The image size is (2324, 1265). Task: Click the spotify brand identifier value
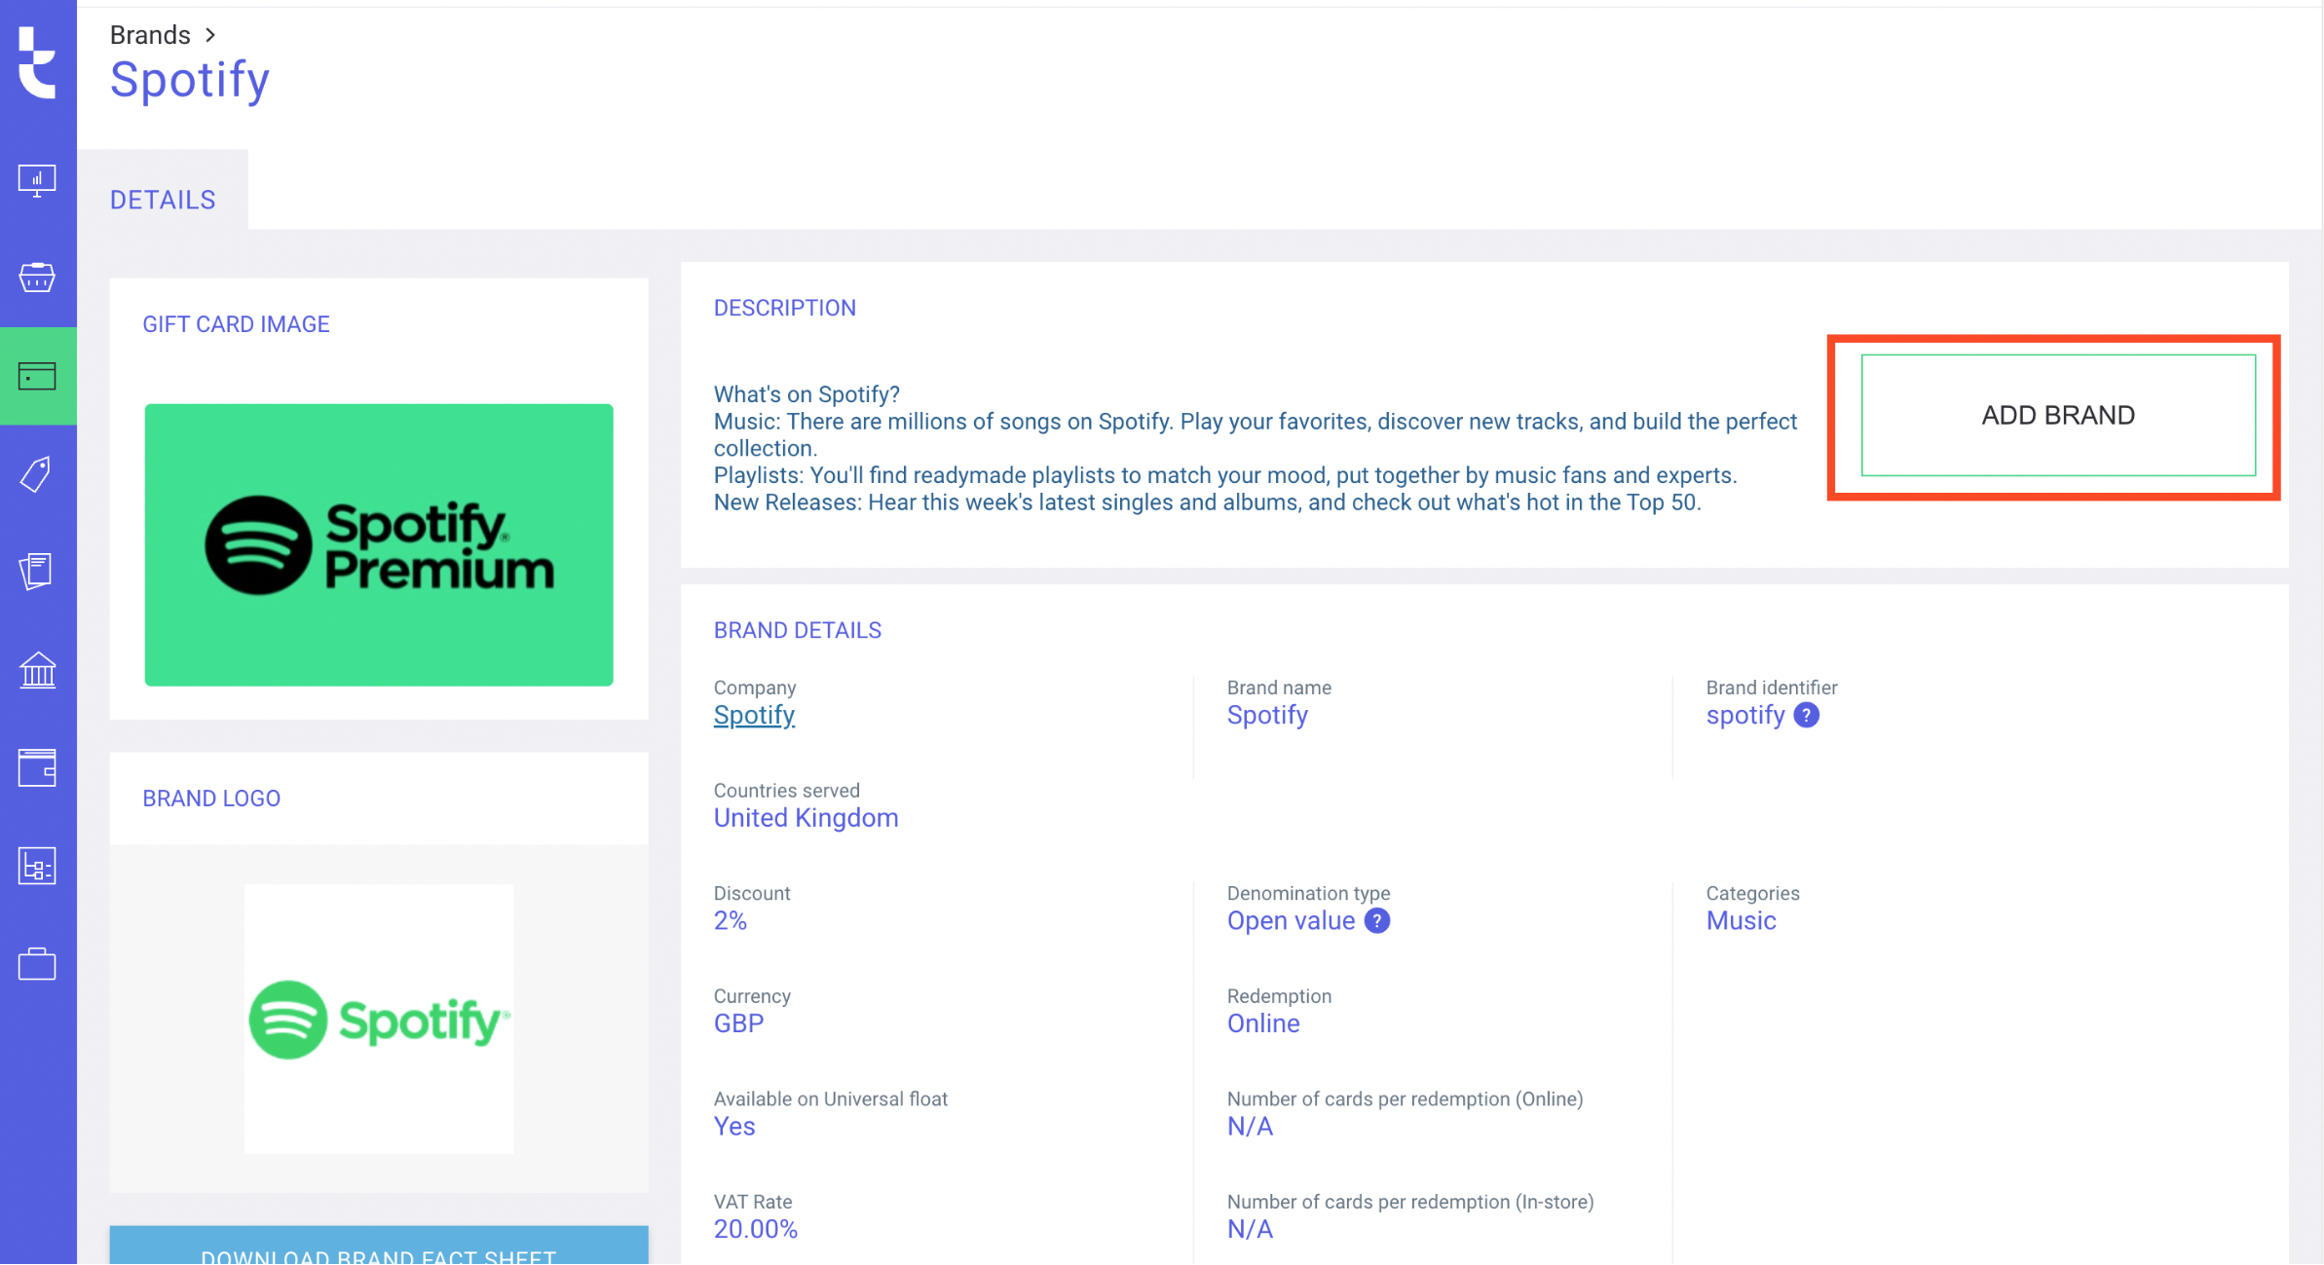click(x=1745, y=716)
